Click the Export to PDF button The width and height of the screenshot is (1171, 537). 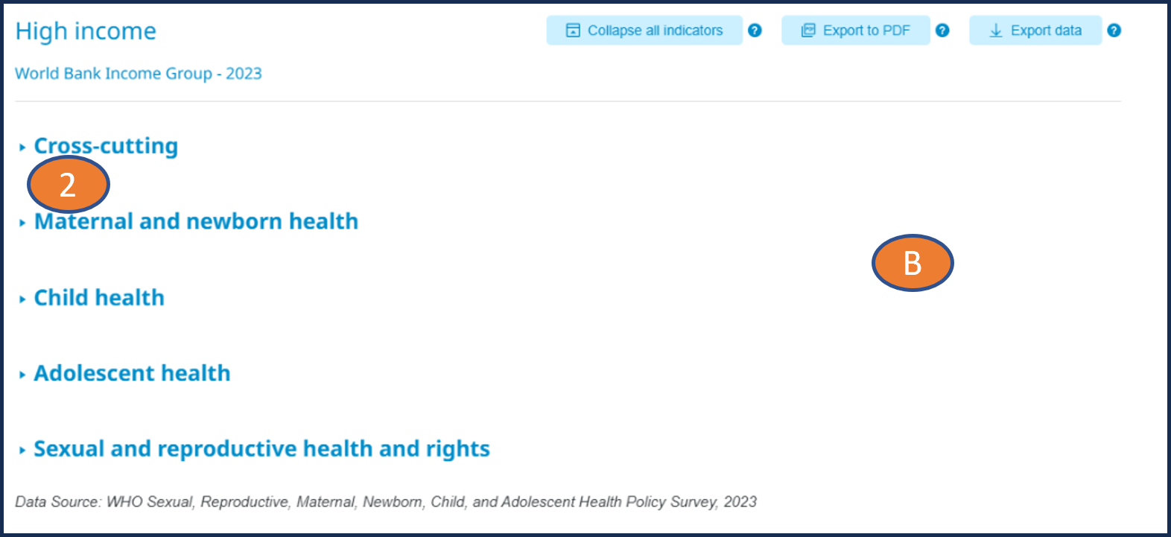coord(856,31)
